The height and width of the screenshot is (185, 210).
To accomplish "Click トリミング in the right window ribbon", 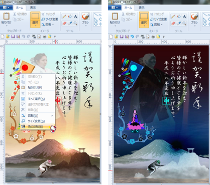I will pyautogui.click(x=157, y=14).
